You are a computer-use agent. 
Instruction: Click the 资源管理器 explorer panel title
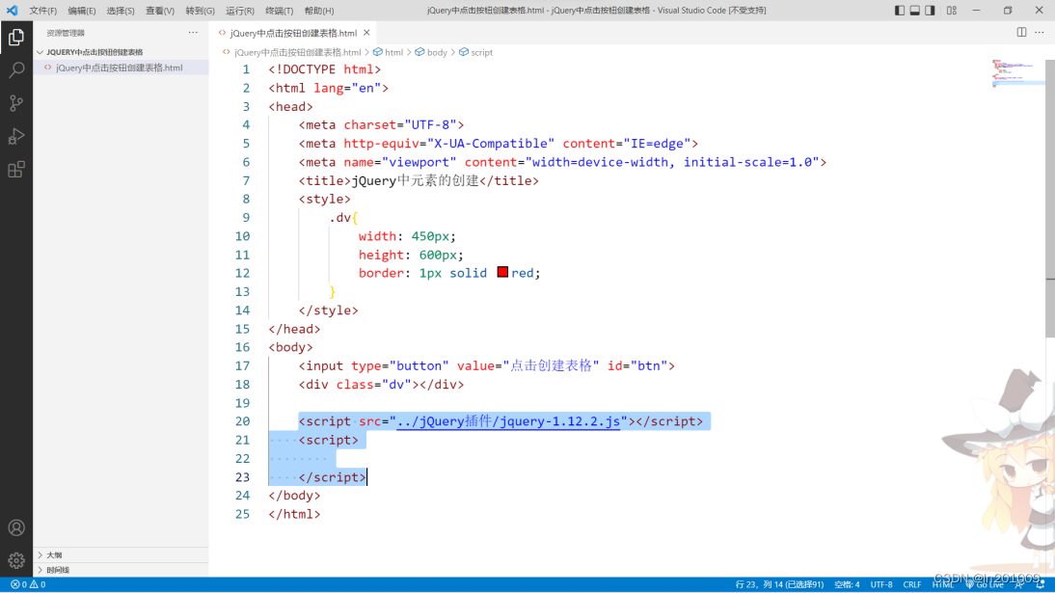coord(66,33)
